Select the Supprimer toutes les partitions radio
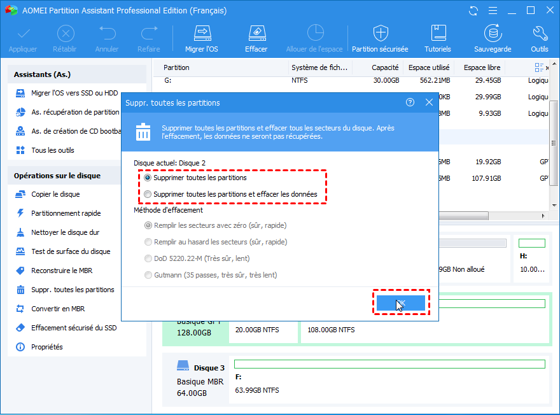 coord(148,178)
